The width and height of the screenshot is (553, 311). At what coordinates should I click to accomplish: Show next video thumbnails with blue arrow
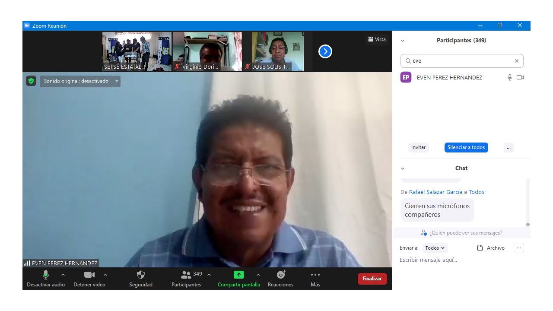tap(325, 51)
